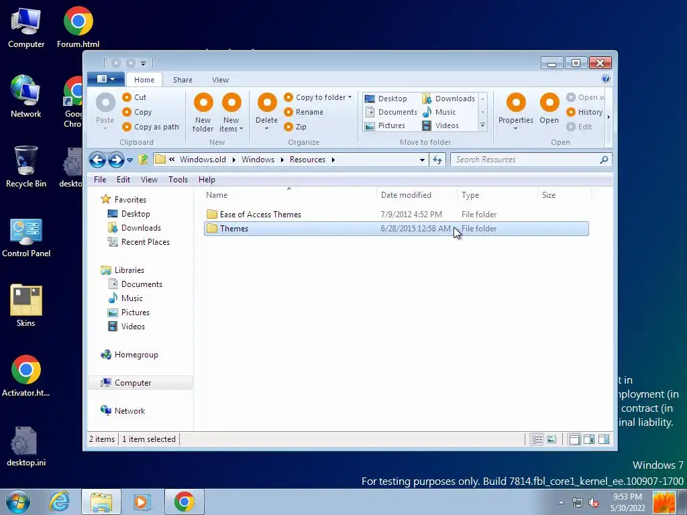Show hidden tray icons arrow

pyautogui.click(x=561, y=502)
